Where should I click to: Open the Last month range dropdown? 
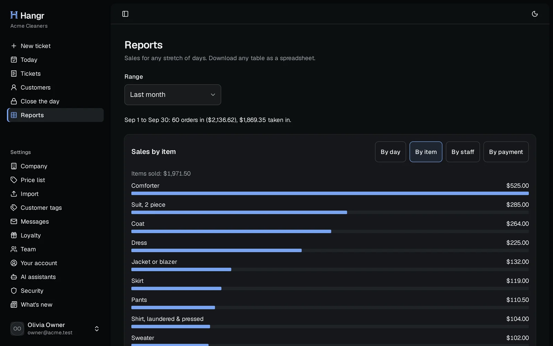coord(172,95)
